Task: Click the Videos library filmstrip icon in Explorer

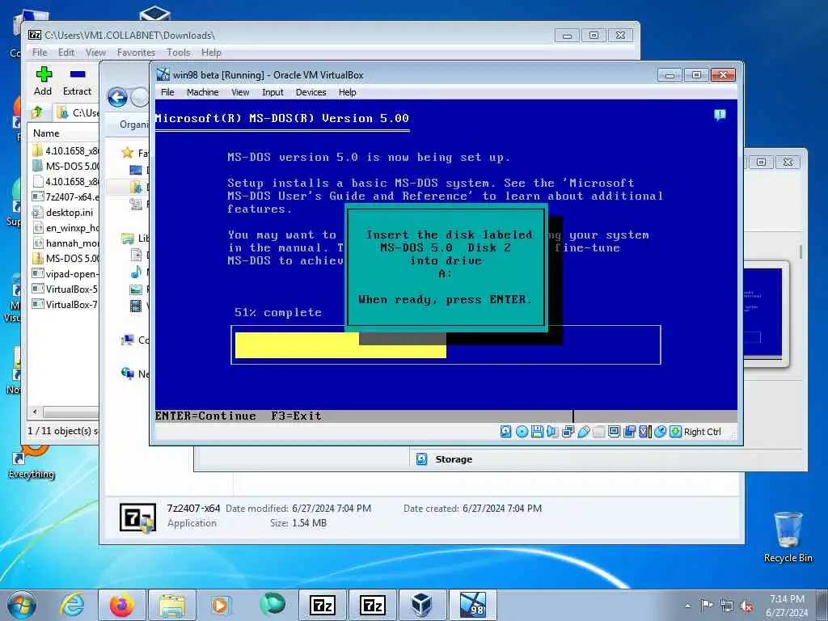Action: tap(136, 306)
